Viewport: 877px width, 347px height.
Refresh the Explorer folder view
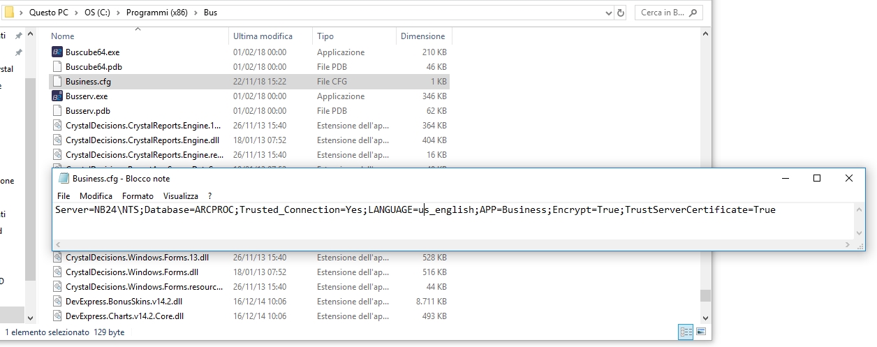tap(621, 13)
